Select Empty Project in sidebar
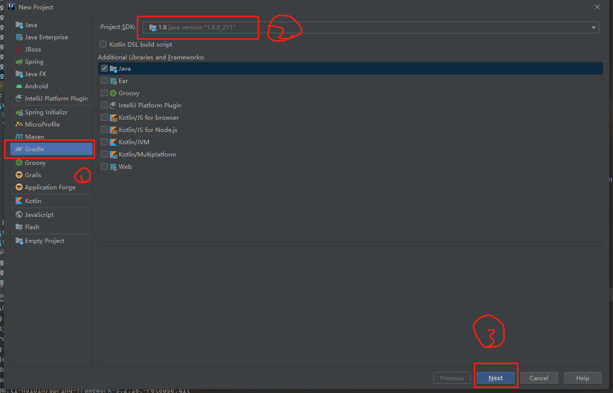Image resolution: width=613 pixels, height=393 pixels. tap(44, 241)
